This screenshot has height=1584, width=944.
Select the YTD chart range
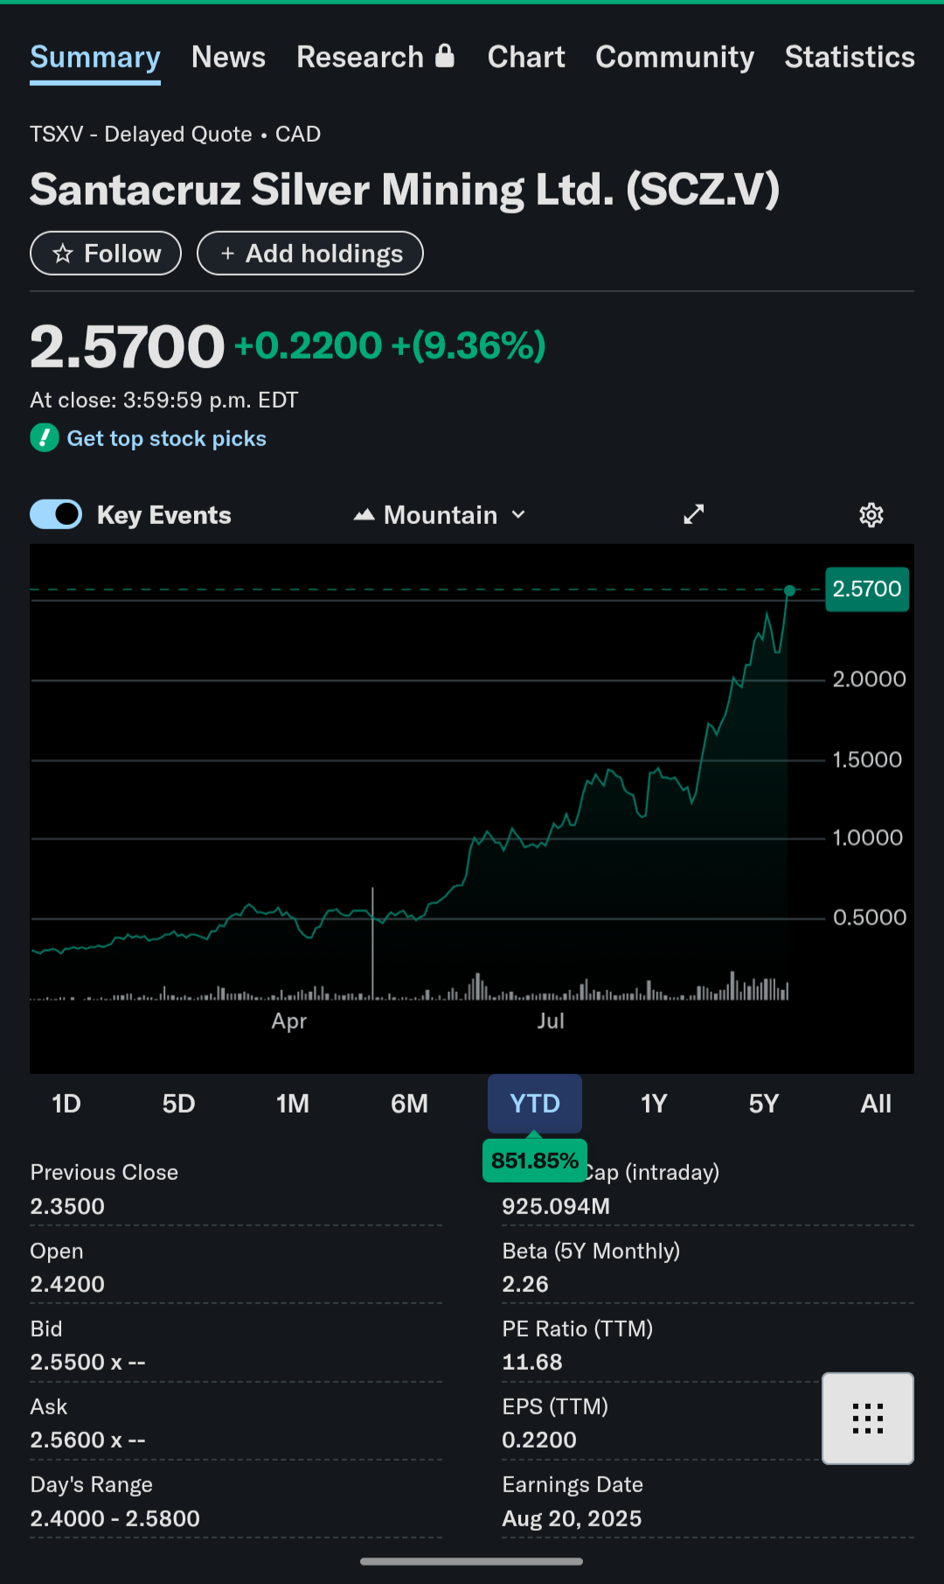tap(535, 1104)
